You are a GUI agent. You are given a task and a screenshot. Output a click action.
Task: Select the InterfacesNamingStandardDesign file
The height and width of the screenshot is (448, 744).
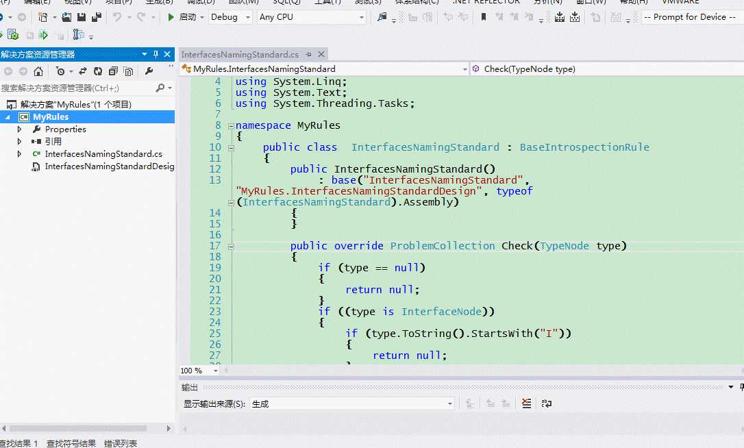point(109,166)
